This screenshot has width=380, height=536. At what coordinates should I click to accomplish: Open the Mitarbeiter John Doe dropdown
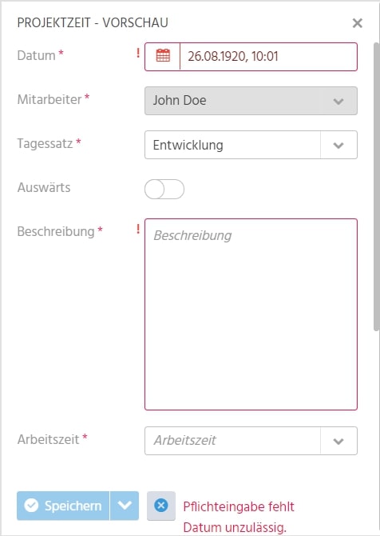[x=251, y=101]
